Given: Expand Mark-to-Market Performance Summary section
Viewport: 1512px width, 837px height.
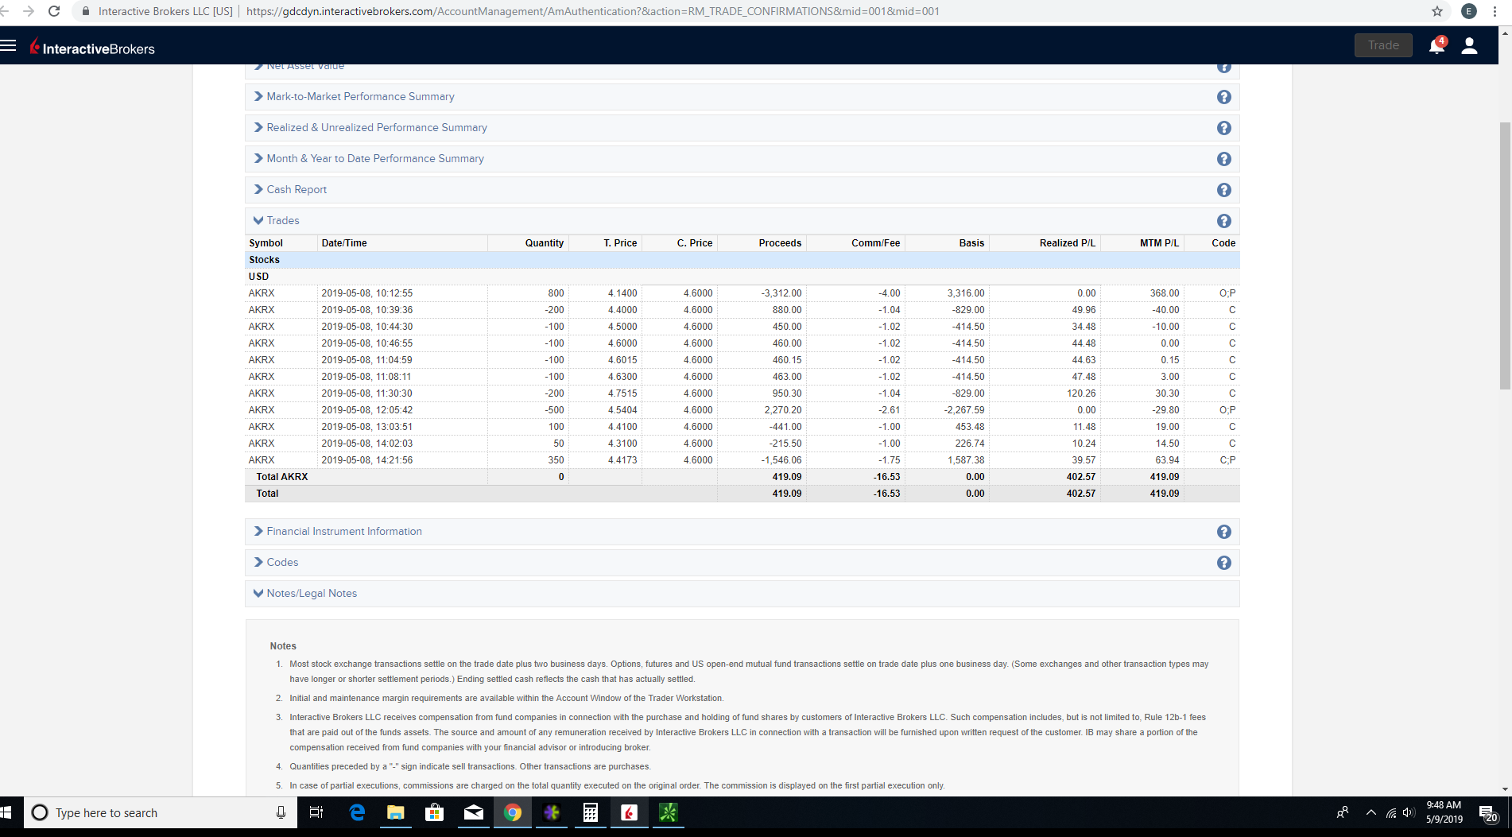Looking at the screenshot, I should click(x=359, y=97).
